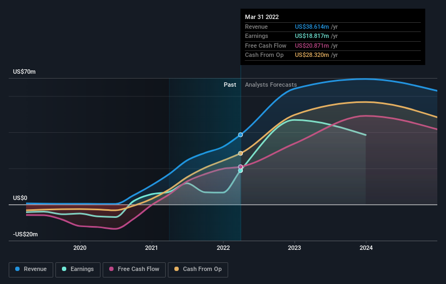Click the teal Earnings data point marker

point(240,171)
